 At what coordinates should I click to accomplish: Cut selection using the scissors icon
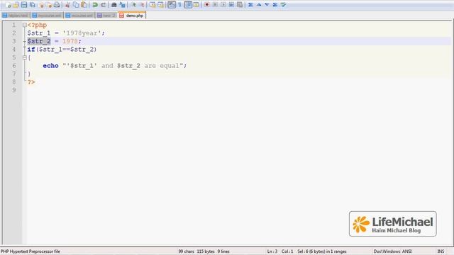point(67,5)
